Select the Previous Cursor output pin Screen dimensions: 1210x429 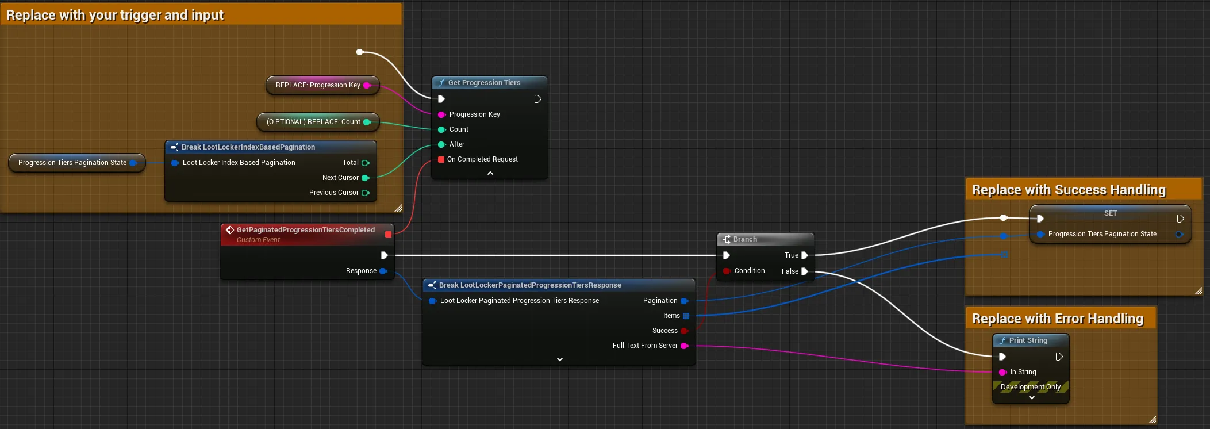coord(365,193)
